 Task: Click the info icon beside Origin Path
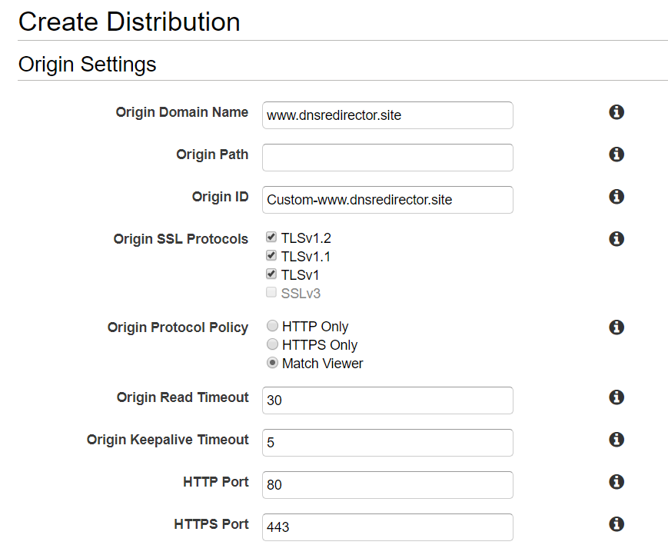click(x=616, y=155)
